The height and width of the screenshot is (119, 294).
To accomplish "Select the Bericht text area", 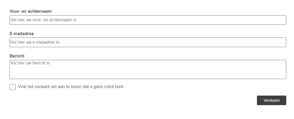I will 148,69.
